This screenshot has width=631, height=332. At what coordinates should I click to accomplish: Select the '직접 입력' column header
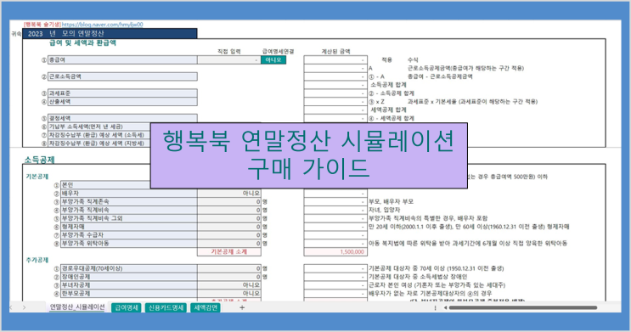click(229, 52)
